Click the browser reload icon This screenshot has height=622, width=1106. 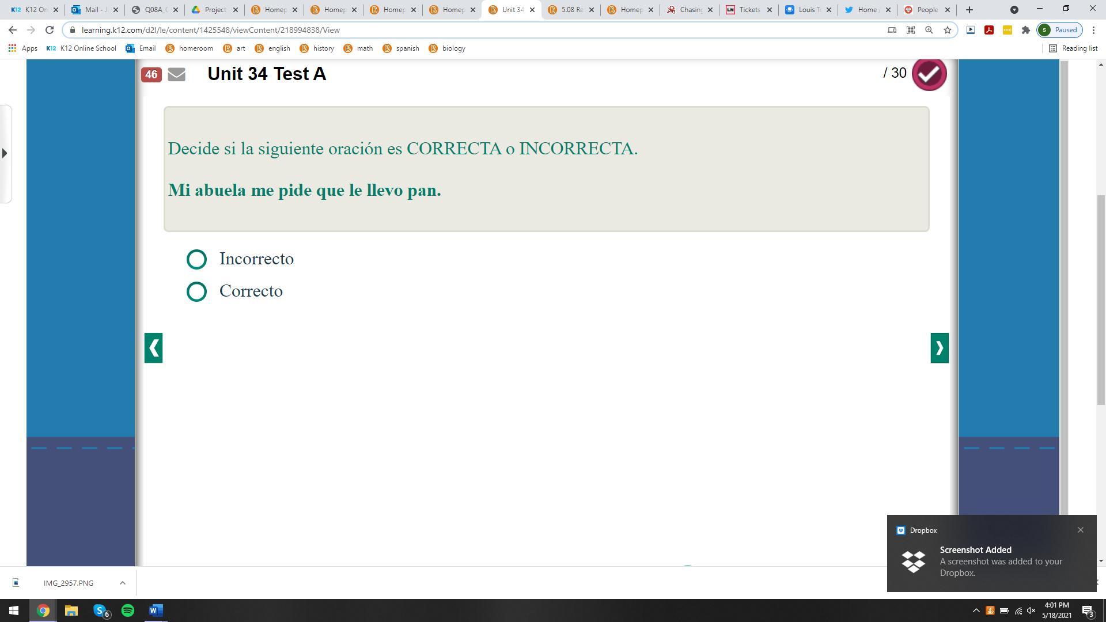coord(50,30)
